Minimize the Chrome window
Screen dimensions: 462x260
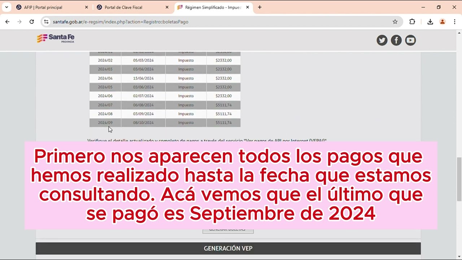click(x=423, y=7)
